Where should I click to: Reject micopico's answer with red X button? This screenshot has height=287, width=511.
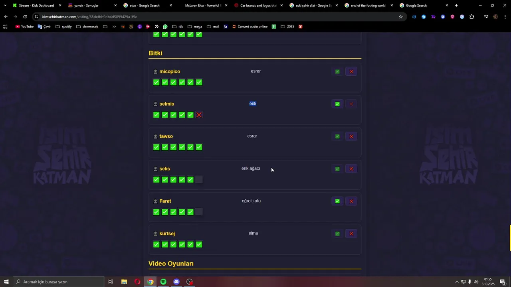[351, 72]
